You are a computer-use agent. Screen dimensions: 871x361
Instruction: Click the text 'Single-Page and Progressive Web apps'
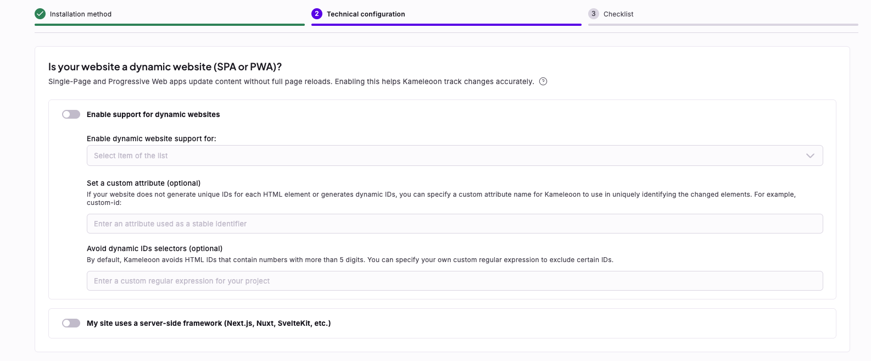[117, 81]
